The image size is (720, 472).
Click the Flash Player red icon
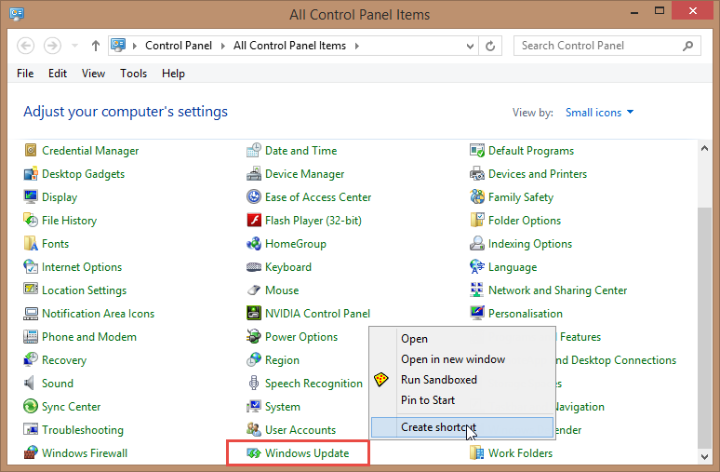pos(253,220)
